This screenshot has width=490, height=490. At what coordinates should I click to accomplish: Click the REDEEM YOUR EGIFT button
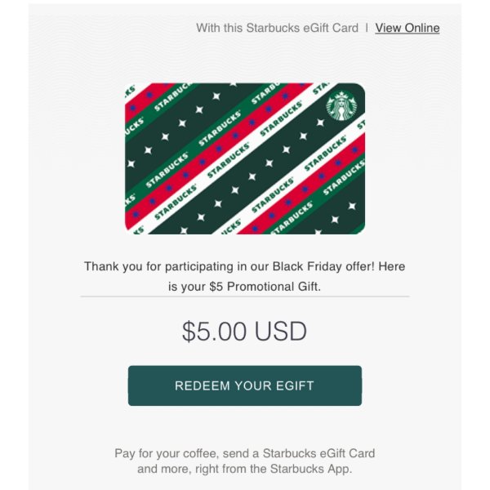pyautogui.click(x=245, y=385)
